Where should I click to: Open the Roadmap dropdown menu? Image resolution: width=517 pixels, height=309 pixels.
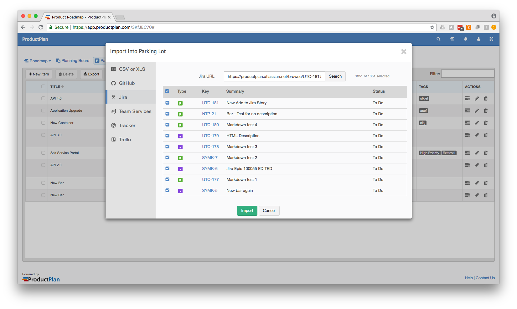[38, 61]
